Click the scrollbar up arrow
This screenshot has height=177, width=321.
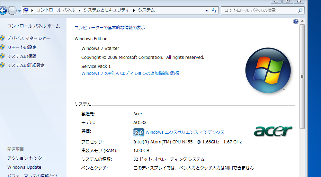coord(302,21)
